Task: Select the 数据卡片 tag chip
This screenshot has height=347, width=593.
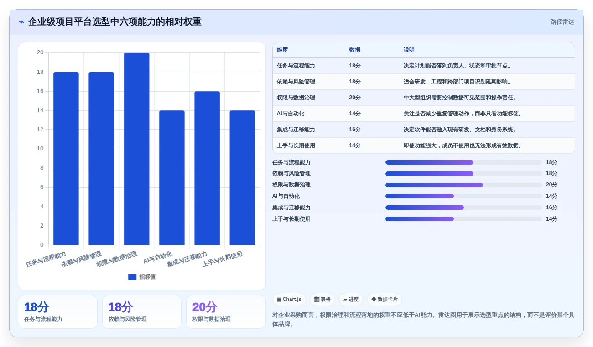Action: pyautogui.click(x=385, y=300)
